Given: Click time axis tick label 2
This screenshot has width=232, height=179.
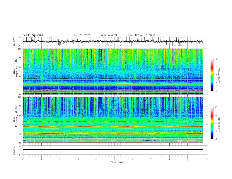Looking at the screenshot, I should tap(60, 159).
